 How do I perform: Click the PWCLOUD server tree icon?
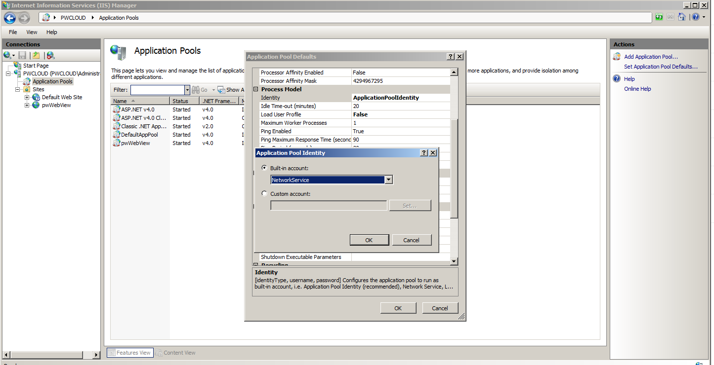tap(18, 73)
